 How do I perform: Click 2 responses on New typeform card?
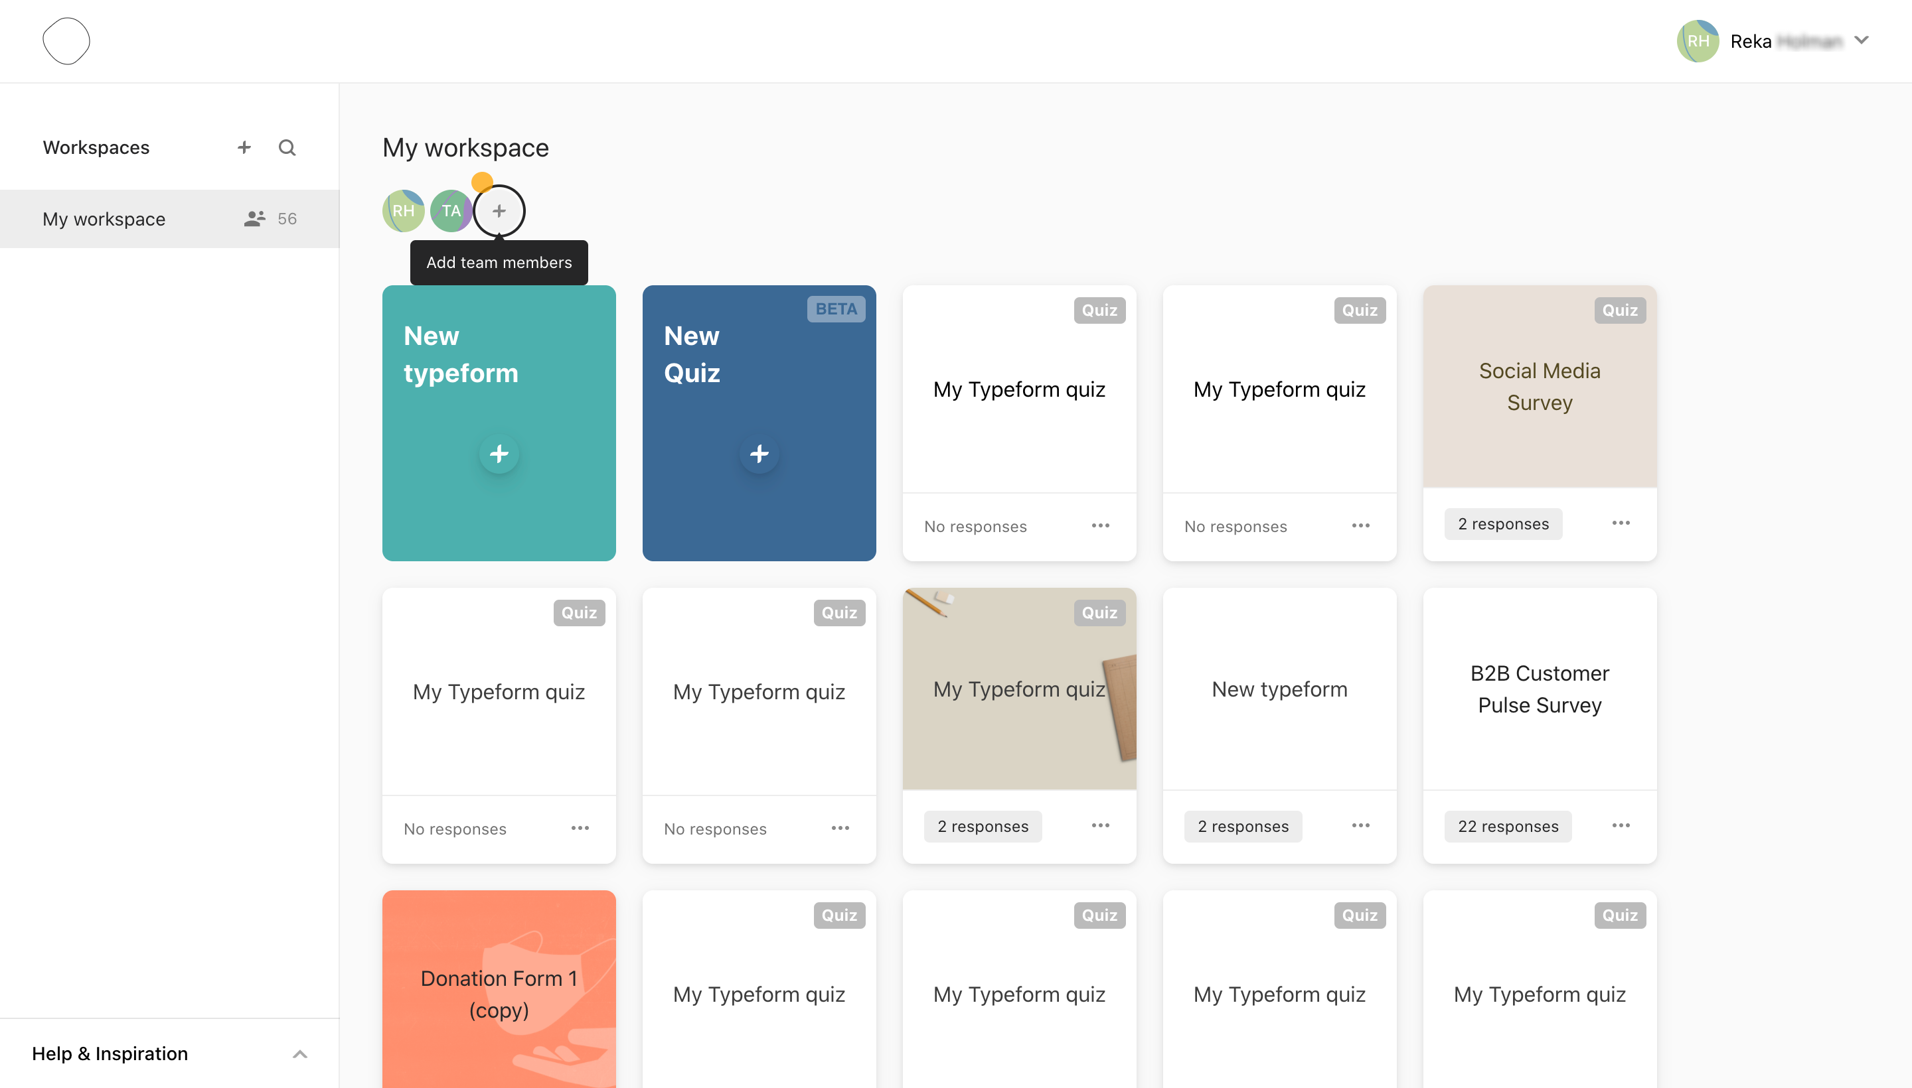coord(1243,827)
